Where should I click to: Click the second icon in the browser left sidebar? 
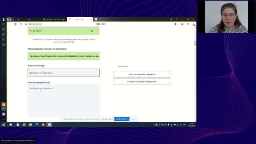[x=4, y=29]
